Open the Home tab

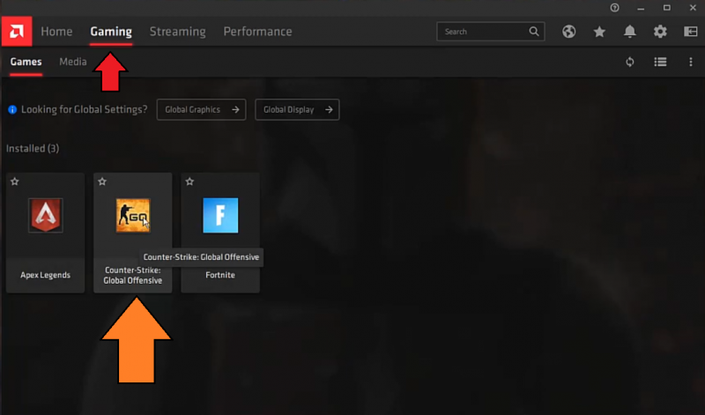[x=56, y=32]
